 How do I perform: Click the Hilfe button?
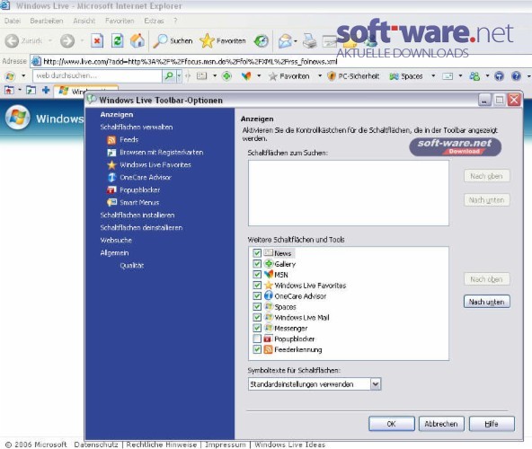tap(492, 424)
